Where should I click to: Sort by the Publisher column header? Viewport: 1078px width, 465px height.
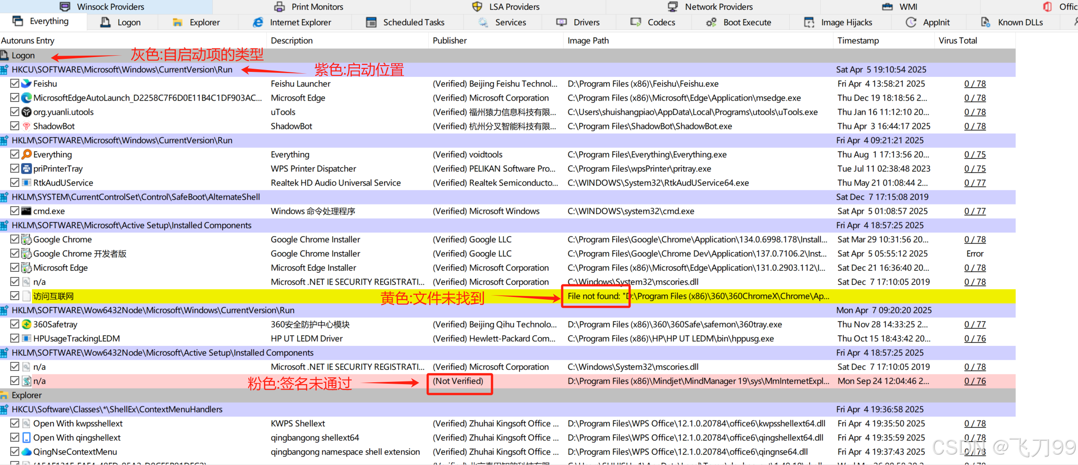(x=497, y=40)
